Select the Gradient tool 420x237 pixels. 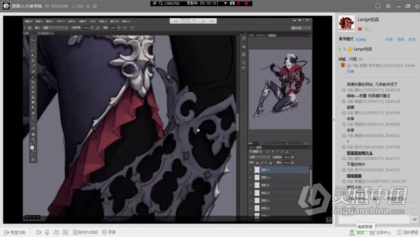[x=33, y=97]
